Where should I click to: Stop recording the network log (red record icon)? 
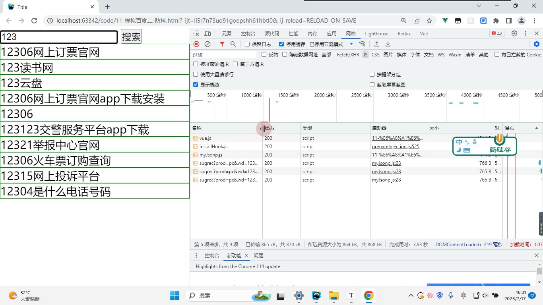[x=196, y=44]
